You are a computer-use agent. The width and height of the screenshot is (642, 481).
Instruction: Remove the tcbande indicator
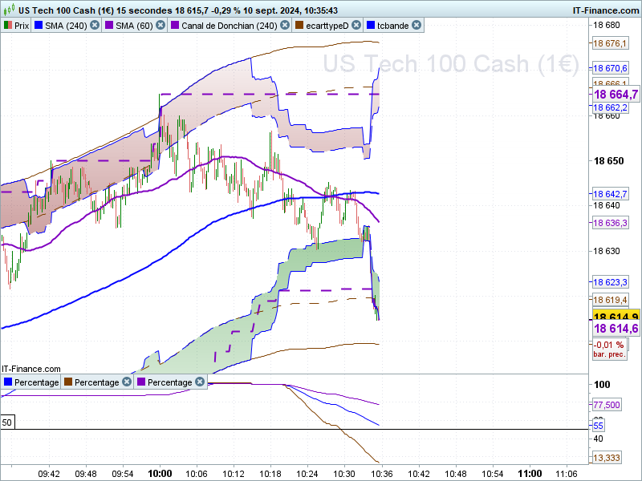[x=416, y=26]
